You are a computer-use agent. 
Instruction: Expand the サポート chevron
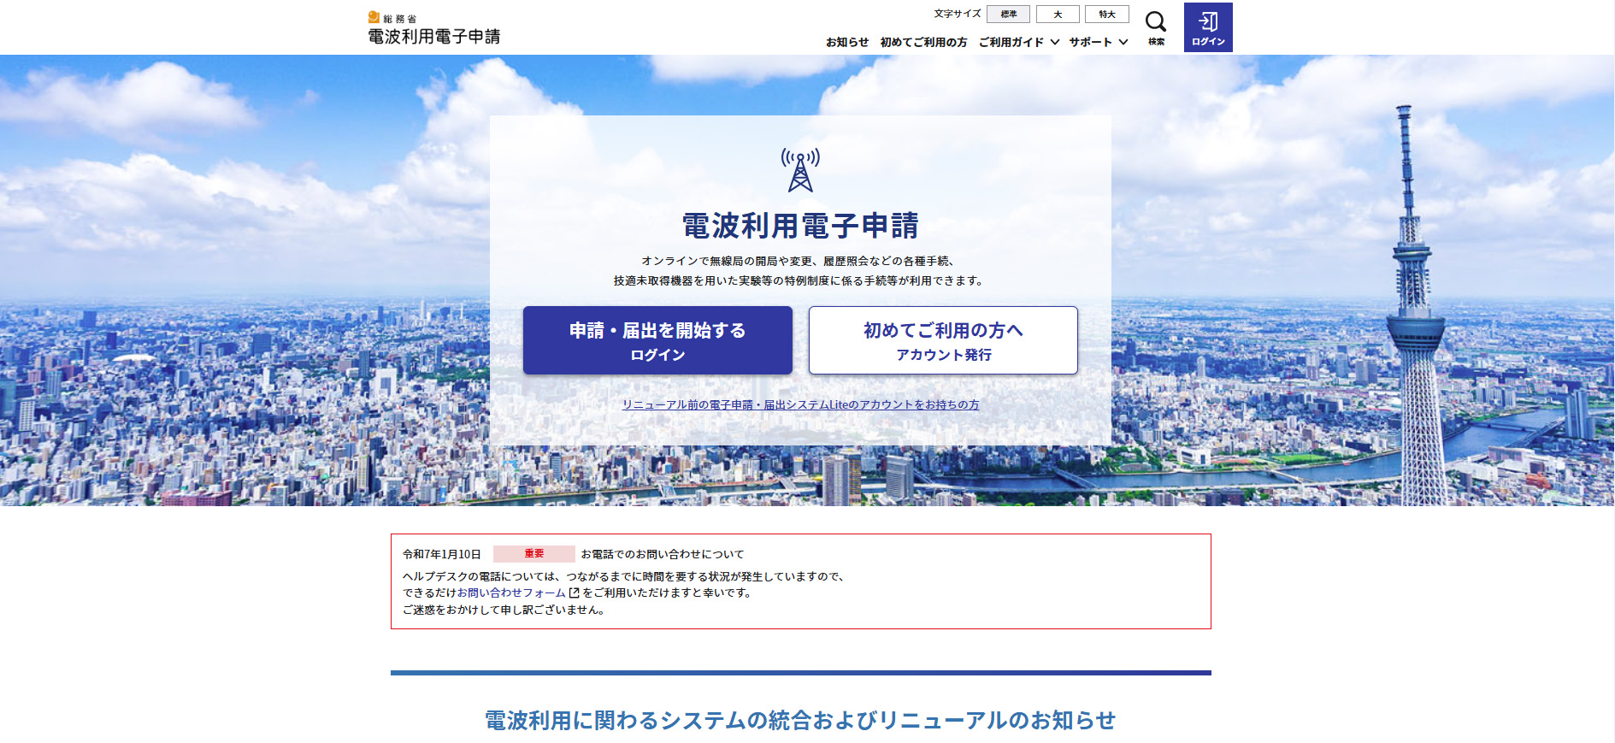pos(1123,42)
